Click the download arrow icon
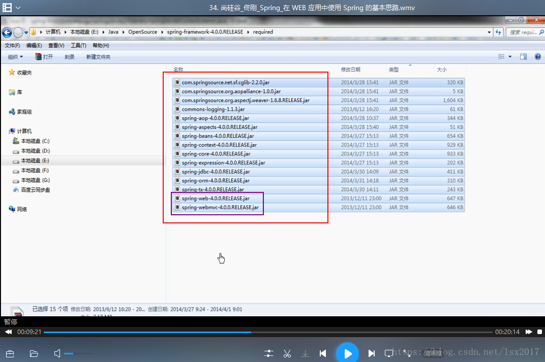 305,353
